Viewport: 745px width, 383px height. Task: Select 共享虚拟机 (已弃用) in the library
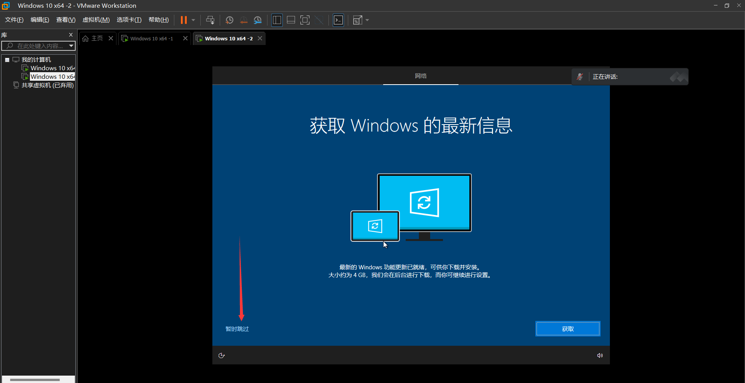point(48,85)
